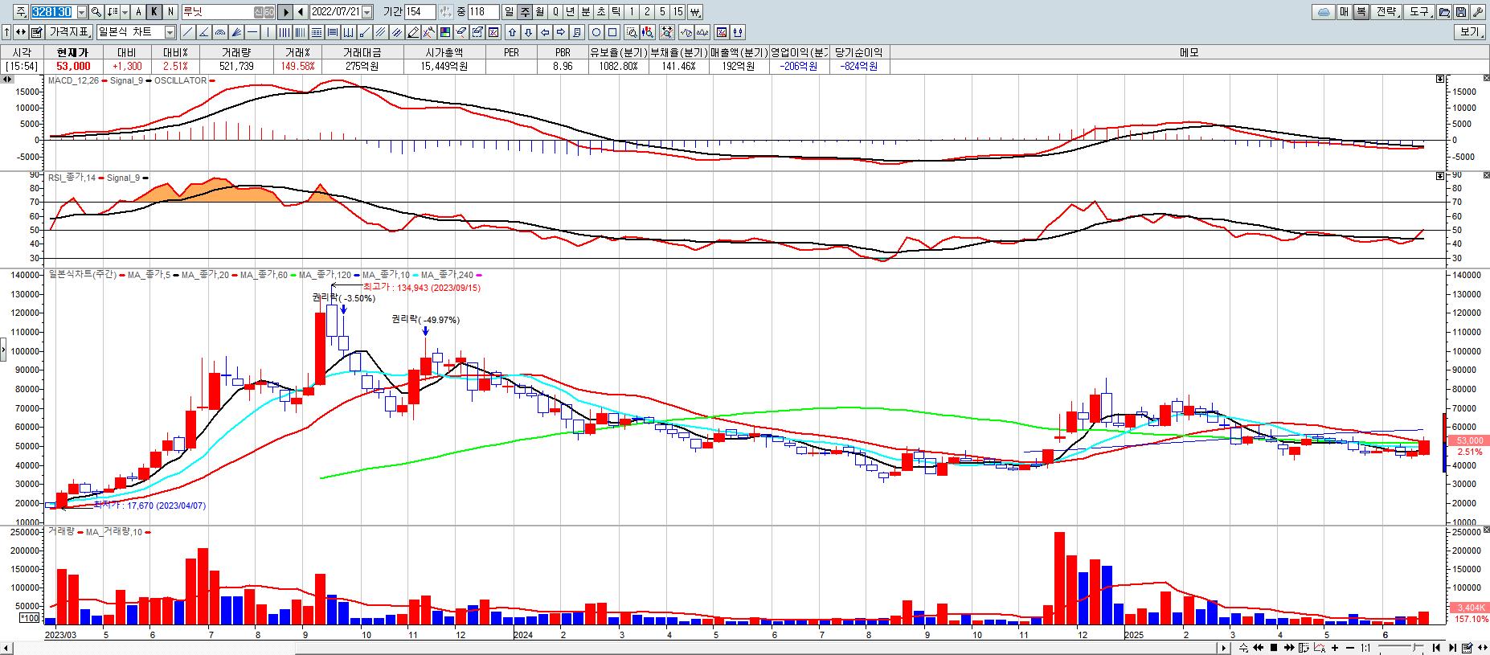Select rectangle shape drawing tool

click(x=612, y=32)
